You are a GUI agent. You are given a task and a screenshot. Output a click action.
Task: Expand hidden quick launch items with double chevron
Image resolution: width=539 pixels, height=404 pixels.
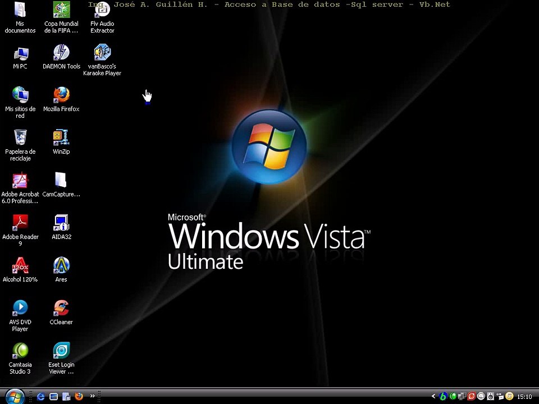click(x=93, y=396)
